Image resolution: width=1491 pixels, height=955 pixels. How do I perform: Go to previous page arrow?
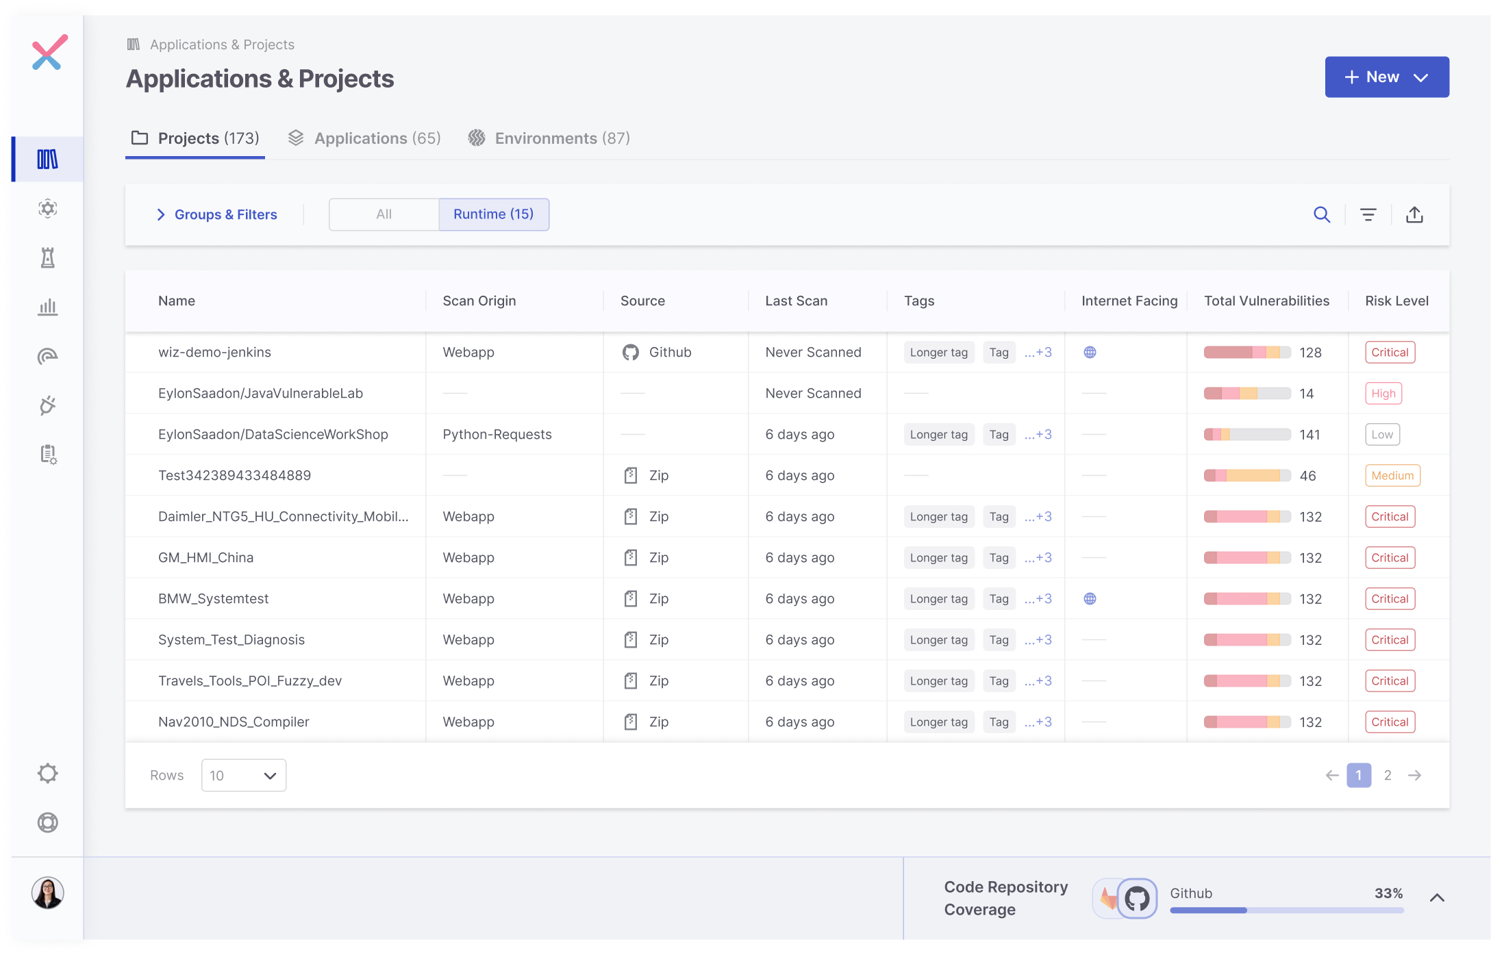pos(1332,776)
